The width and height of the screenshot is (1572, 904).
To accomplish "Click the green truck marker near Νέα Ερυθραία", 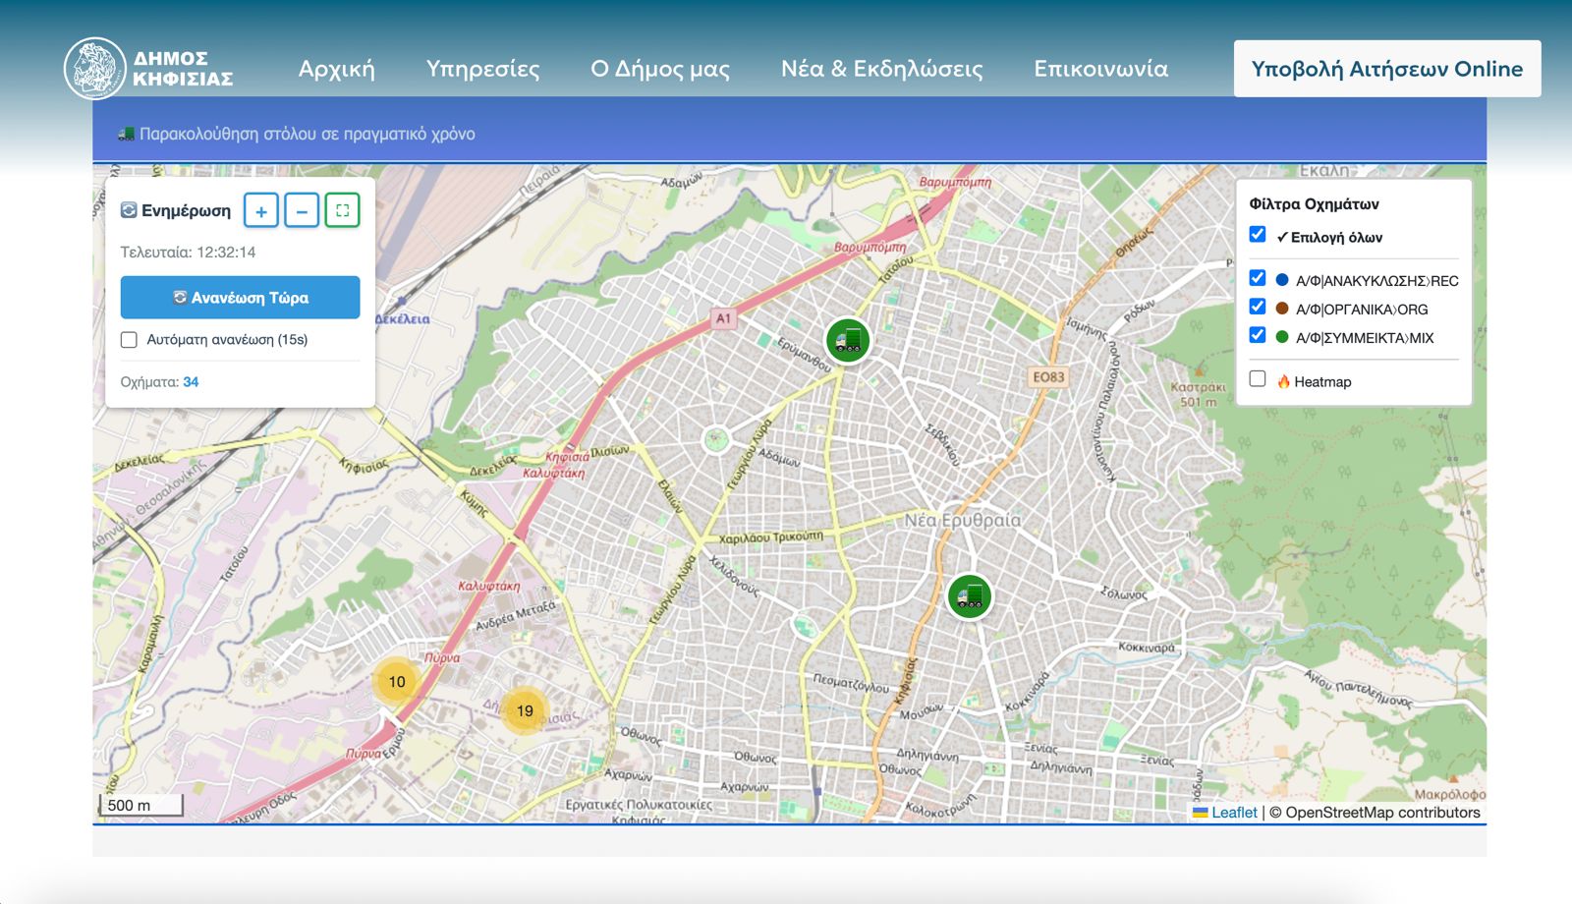I will 969,596.
